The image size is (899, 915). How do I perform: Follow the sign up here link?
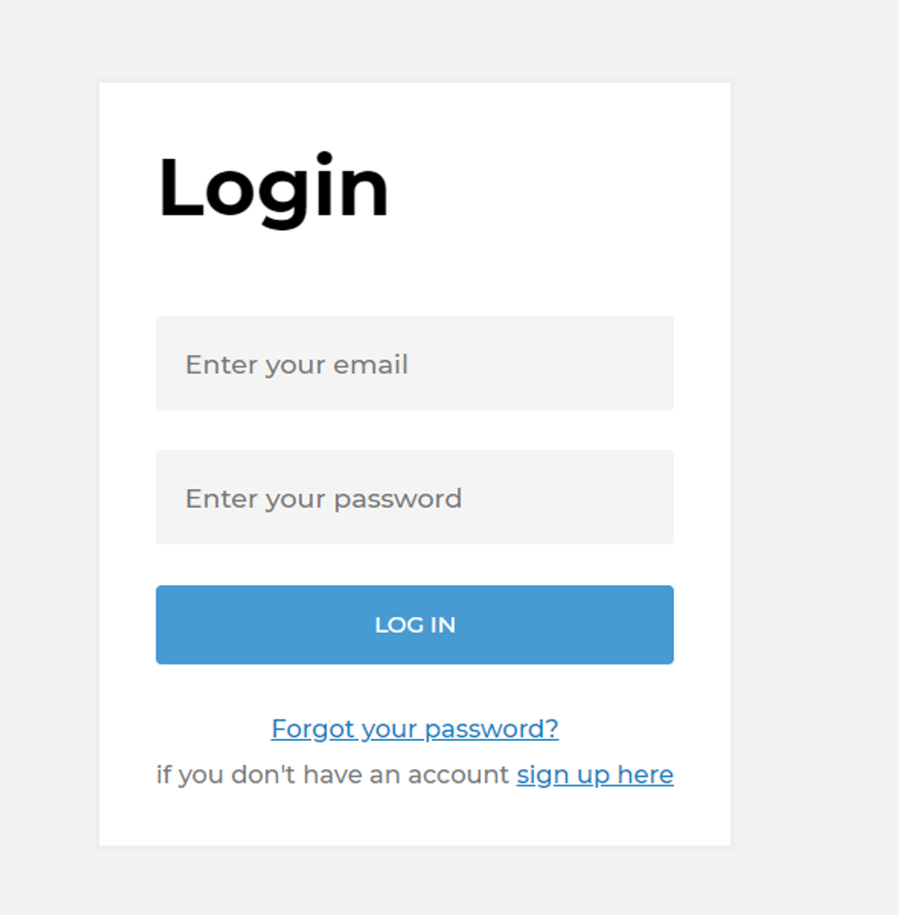594,775
